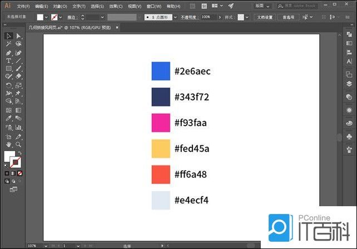Click the Adobe Stock search field

tap(297, 6)
